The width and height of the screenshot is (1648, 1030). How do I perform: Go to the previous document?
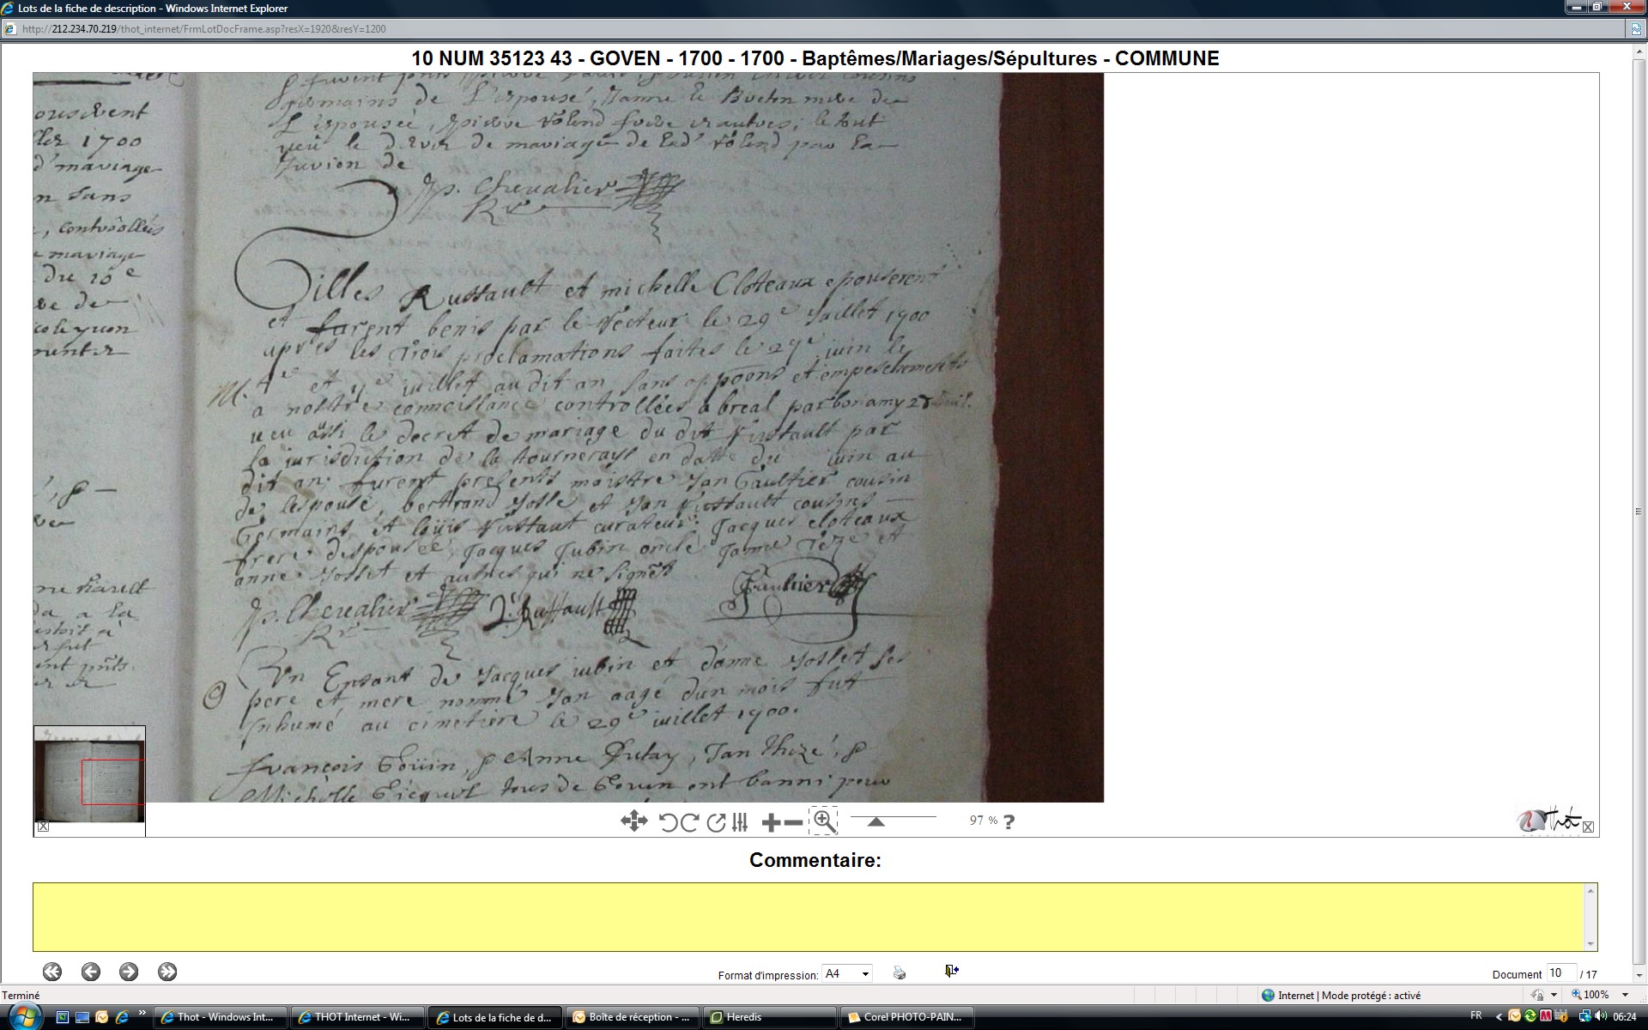pos(91,972)
